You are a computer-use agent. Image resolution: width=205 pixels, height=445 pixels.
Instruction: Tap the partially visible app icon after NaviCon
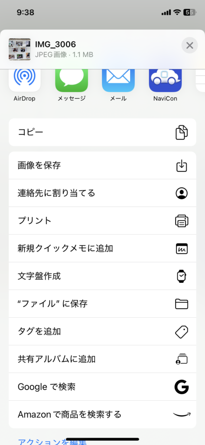pyautogui.click(x=201, y=80)
